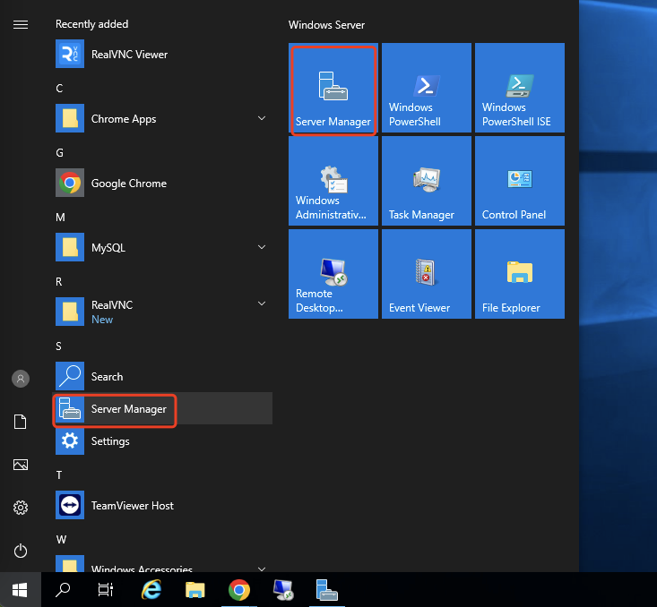Click the letter C section header
Image resolution: width=657 pixels, height=607 pixels.
coord(59,89)
